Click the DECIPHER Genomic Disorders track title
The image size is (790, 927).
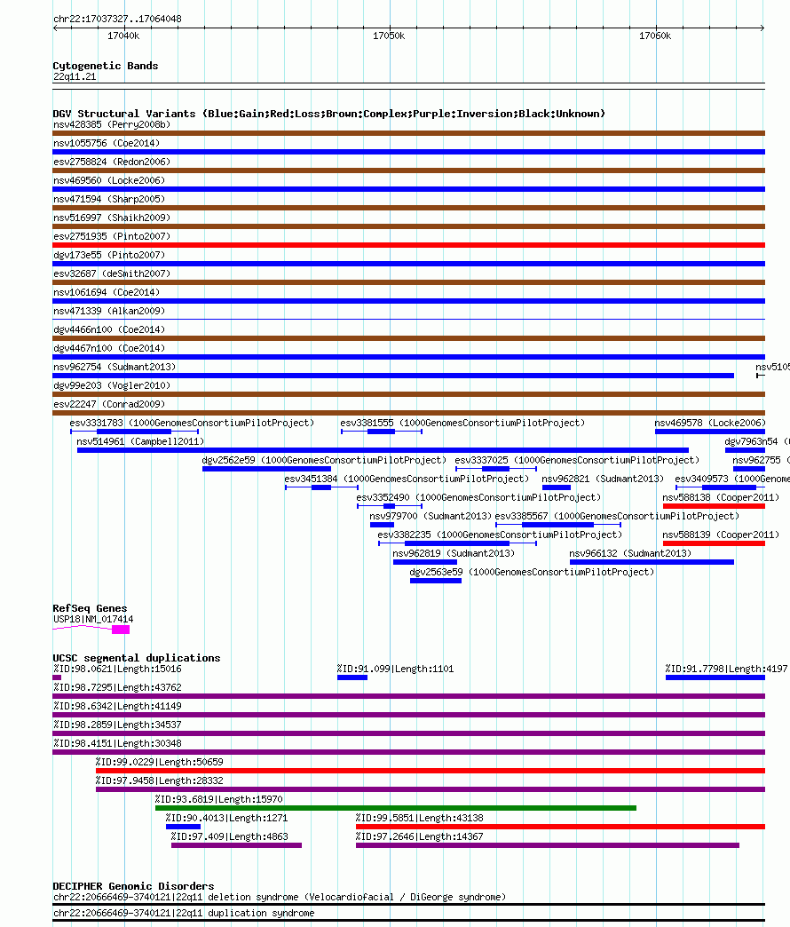pos(133,886)
